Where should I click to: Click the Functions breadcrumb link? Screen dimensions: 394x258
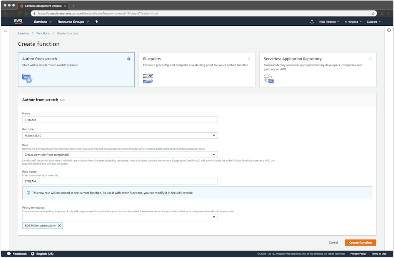click(43, 33)
